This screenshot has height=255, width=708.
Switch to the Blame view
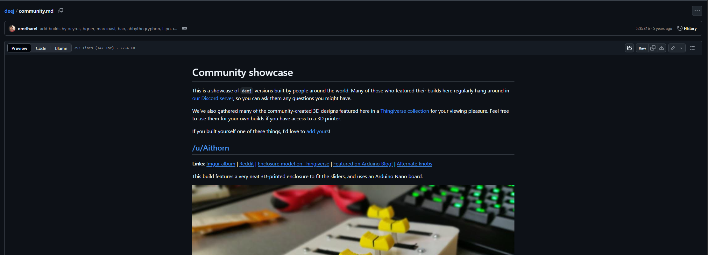point(61,48)
